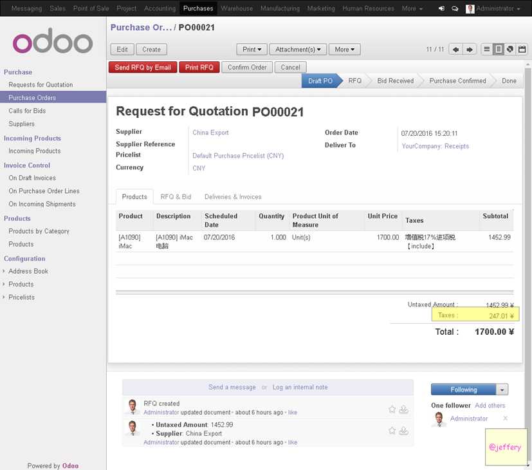Open On Draft Invoices

[32, 178]
